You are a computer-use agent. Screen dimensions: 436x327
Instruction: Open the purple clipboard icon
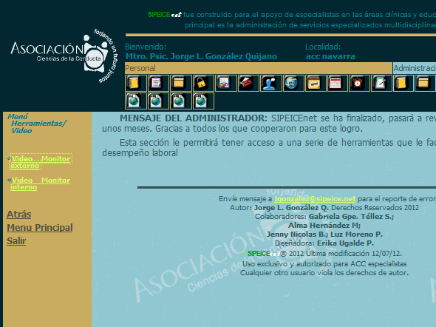click(x=158, y=83)
